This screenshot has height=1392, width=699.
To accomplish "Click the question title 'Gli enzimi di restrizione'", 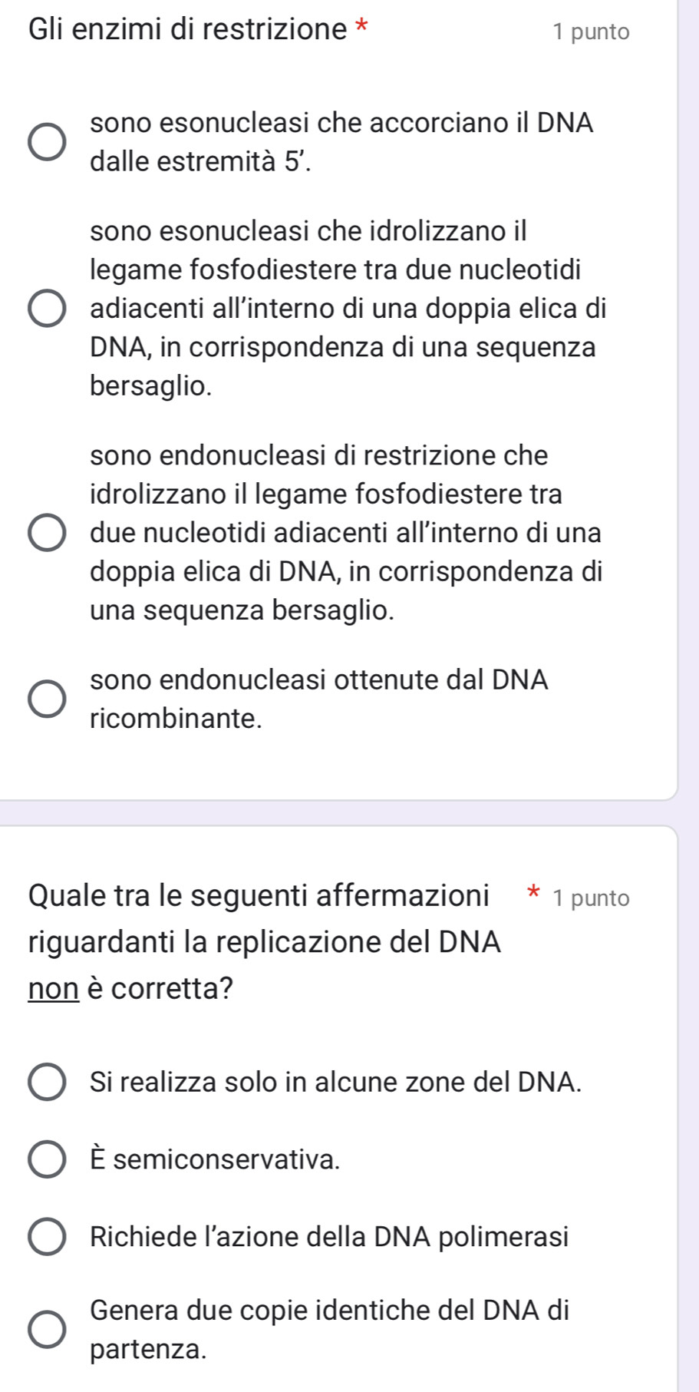I will 188,30.
